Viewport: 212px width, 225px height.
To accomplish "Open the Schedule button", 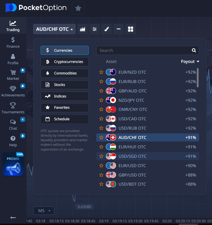I will click(65, 119).
